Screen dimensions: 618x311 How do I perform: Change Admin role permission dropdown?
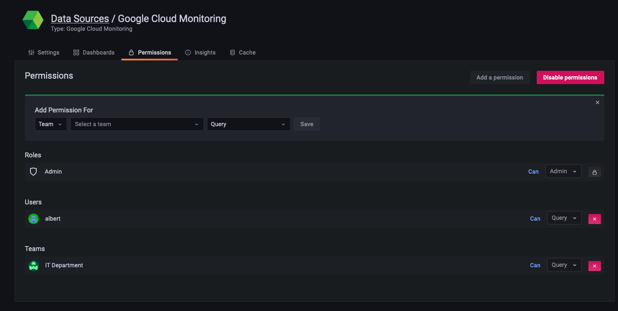click(x=563, y=171)
